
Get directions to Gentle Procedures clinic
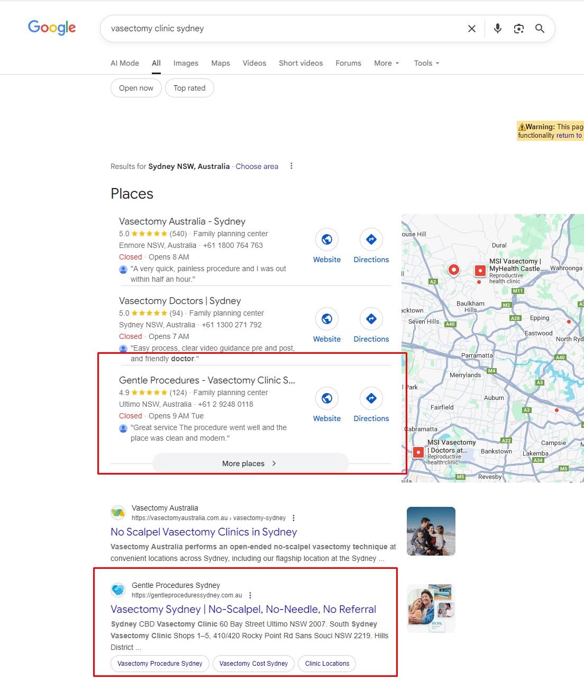tap(371, 398)
